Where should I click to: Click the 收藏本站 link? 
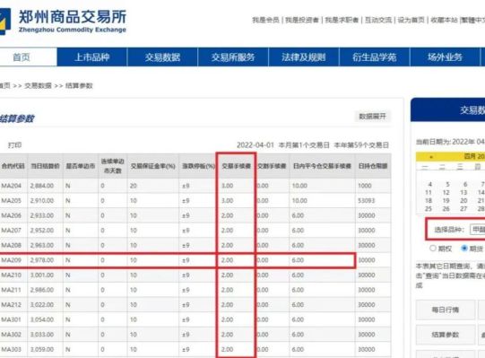[444, 20]
